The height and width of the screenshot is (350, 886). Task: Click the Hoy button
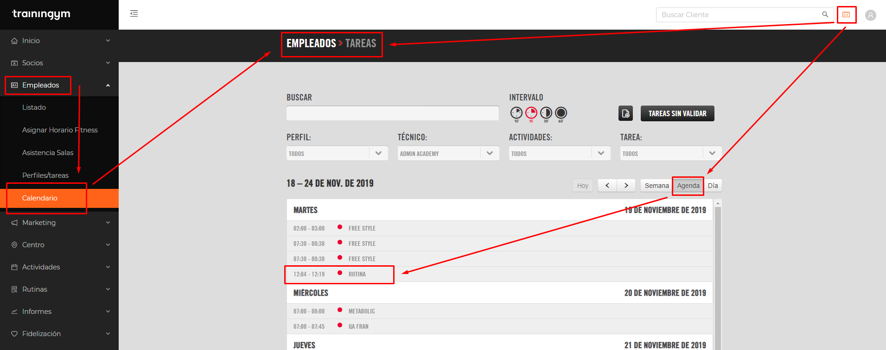[583, 186]
